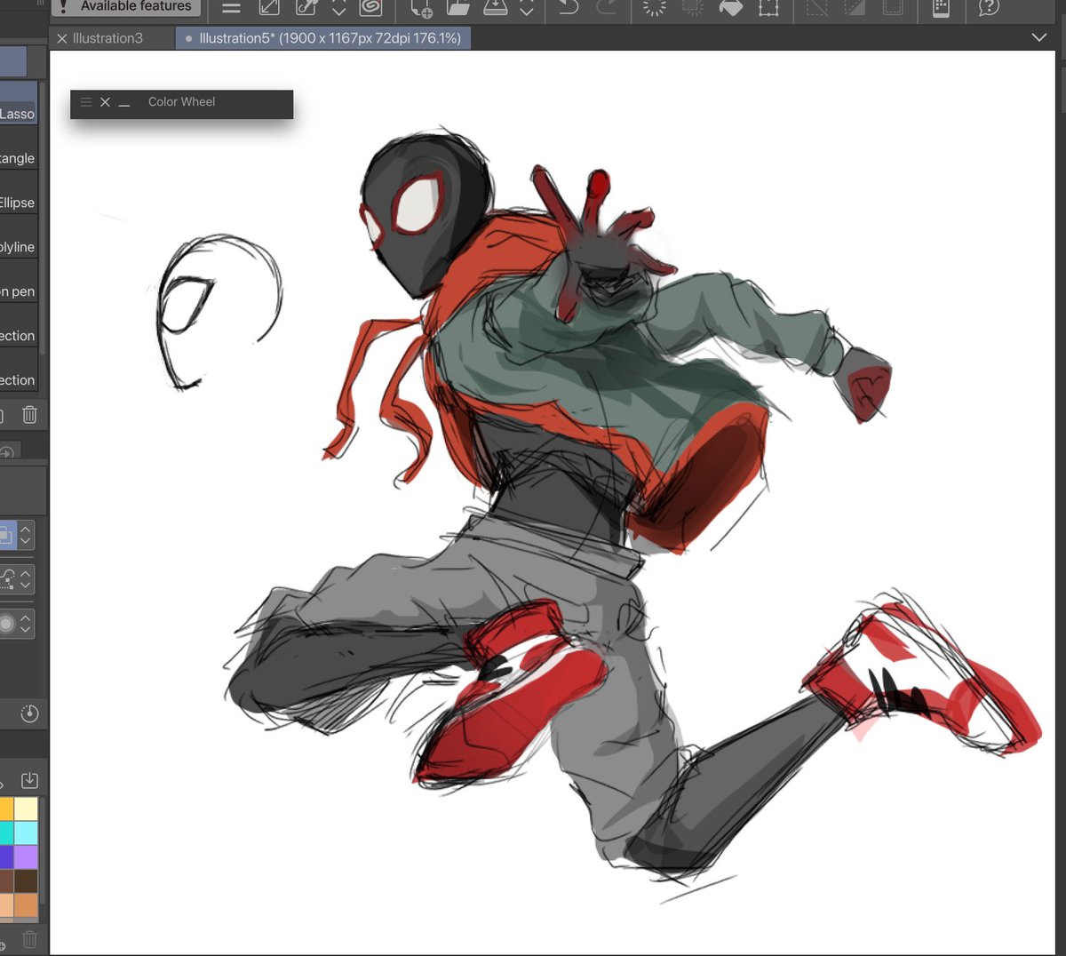Close the Illustration3 tab with X
This screenshot has height=956, width=1066.
(x=62, y=38)
